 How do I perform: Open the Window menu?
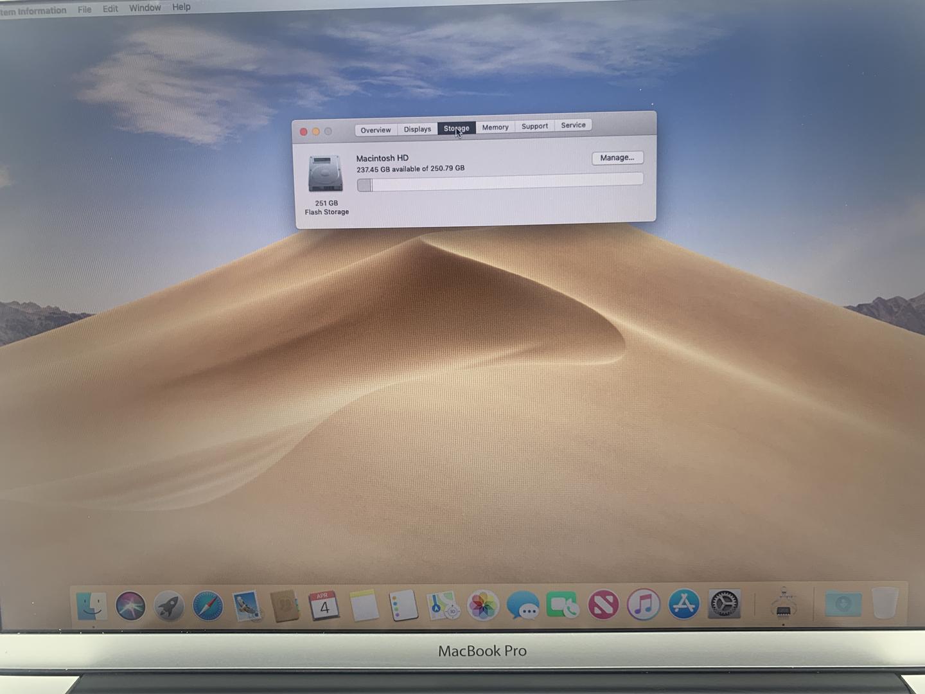click(145, 8)
